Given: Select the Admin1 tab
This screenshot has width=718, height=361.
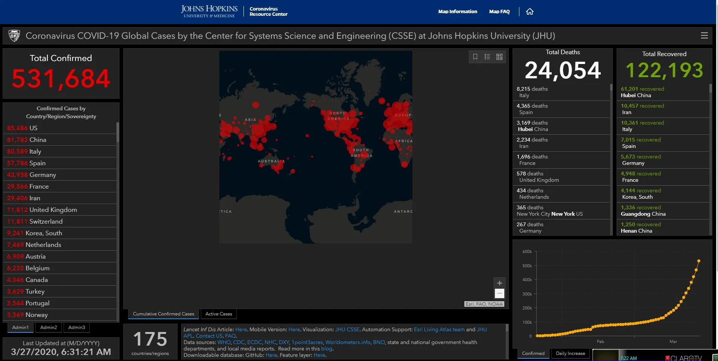Looking at the screenshot, I should (x=20, y=327).
